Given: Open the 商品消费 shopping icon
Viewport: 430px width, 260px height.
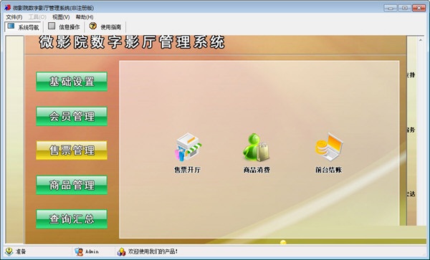Looking at the screenshot, I should 256,147.
